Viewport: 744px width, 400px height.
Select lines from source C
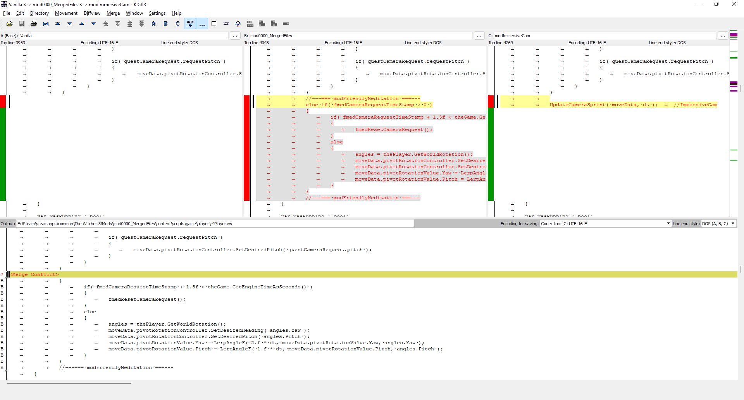click(x=178, y=24)
